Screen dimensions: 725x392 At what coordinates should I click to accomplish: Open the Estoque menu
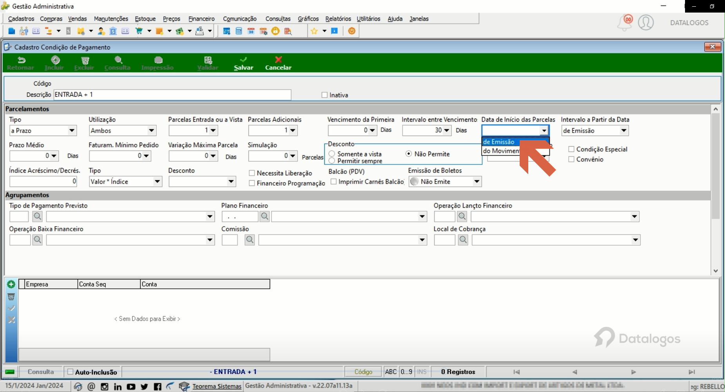[x=145, y=19]
